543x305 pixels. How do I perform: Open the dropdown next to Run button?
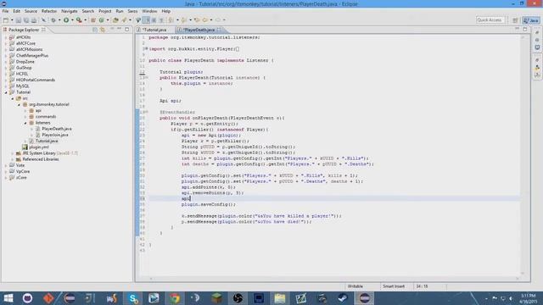[x=72, y=20]
